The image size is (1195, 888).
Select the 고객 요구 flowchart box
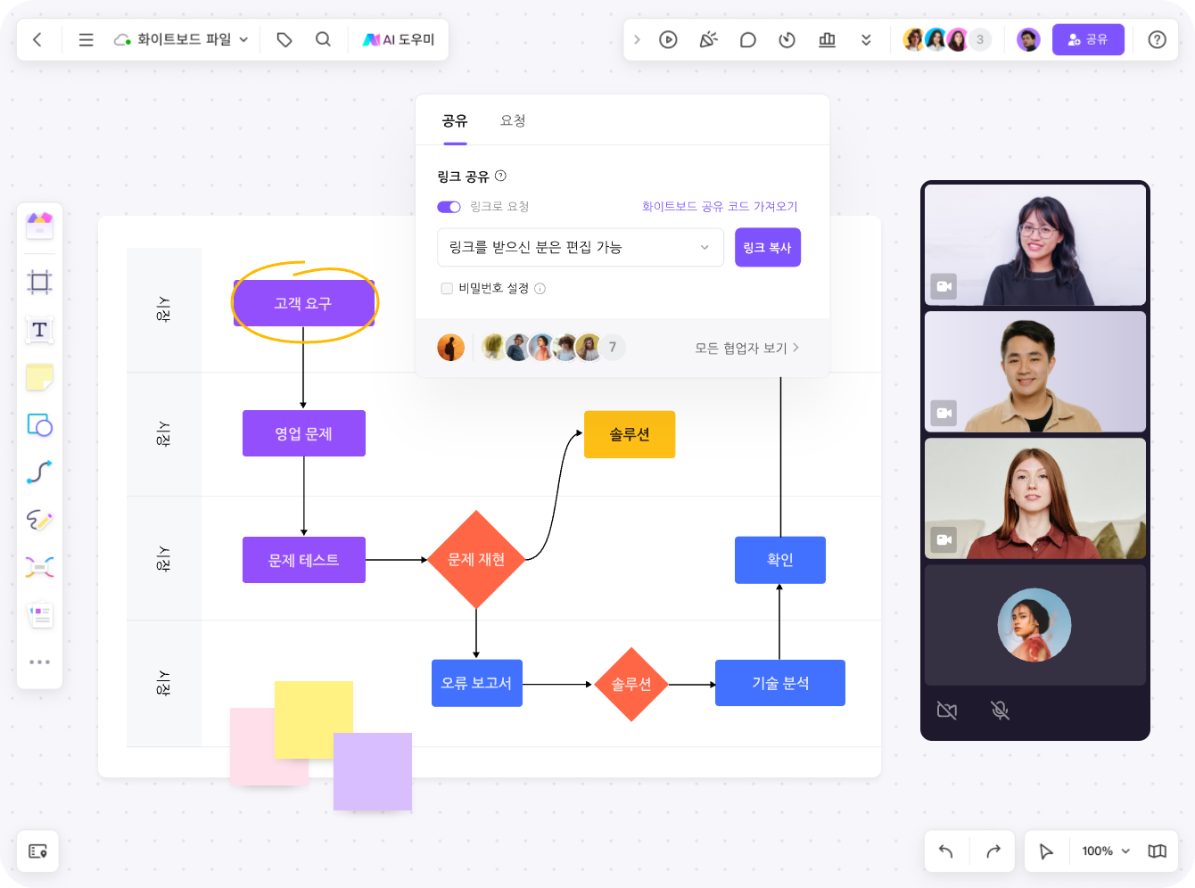[303, 303]
